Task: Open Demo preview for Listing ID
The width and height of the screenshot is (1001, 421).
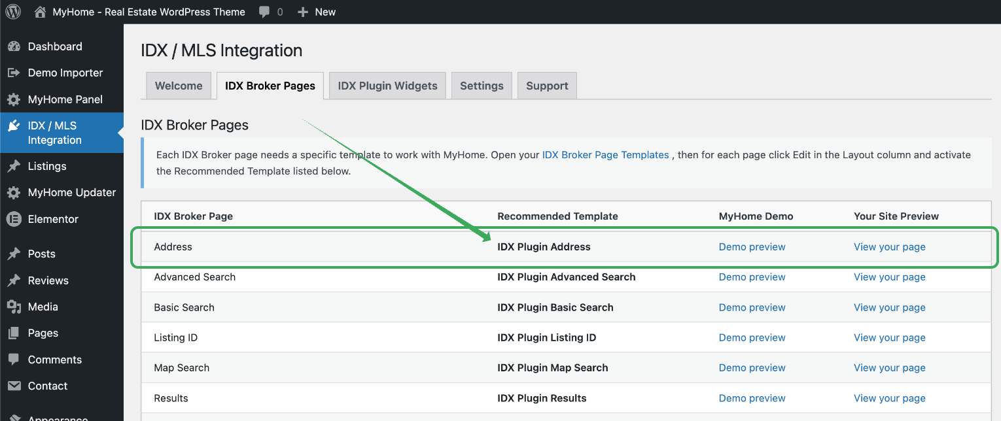Action: (752, 337)
